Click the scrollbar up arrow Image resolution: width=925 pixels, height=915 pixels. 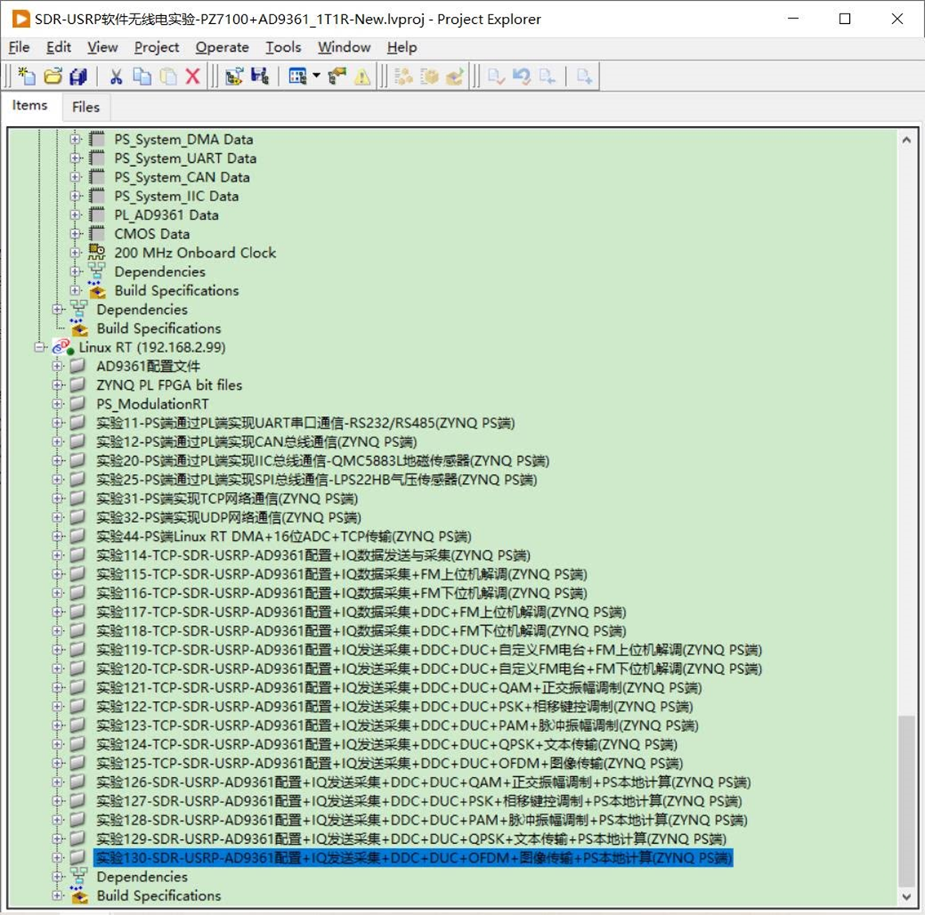[907, 140]
